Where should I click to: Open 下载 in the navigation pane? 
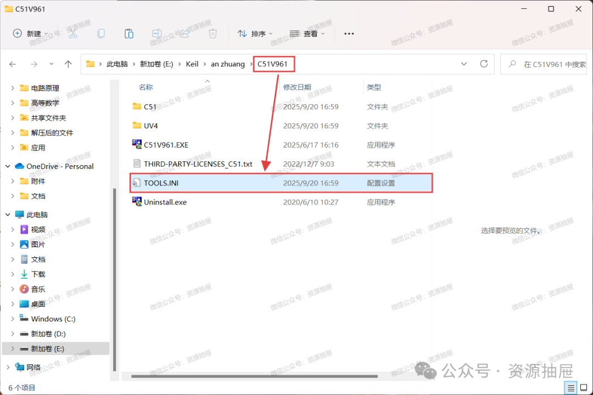[x=38, y=274]
